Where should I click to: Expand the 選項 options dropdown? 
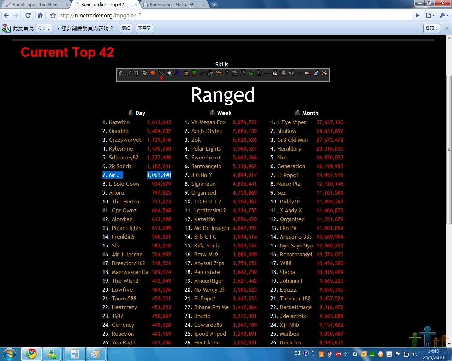coord(432,29)
